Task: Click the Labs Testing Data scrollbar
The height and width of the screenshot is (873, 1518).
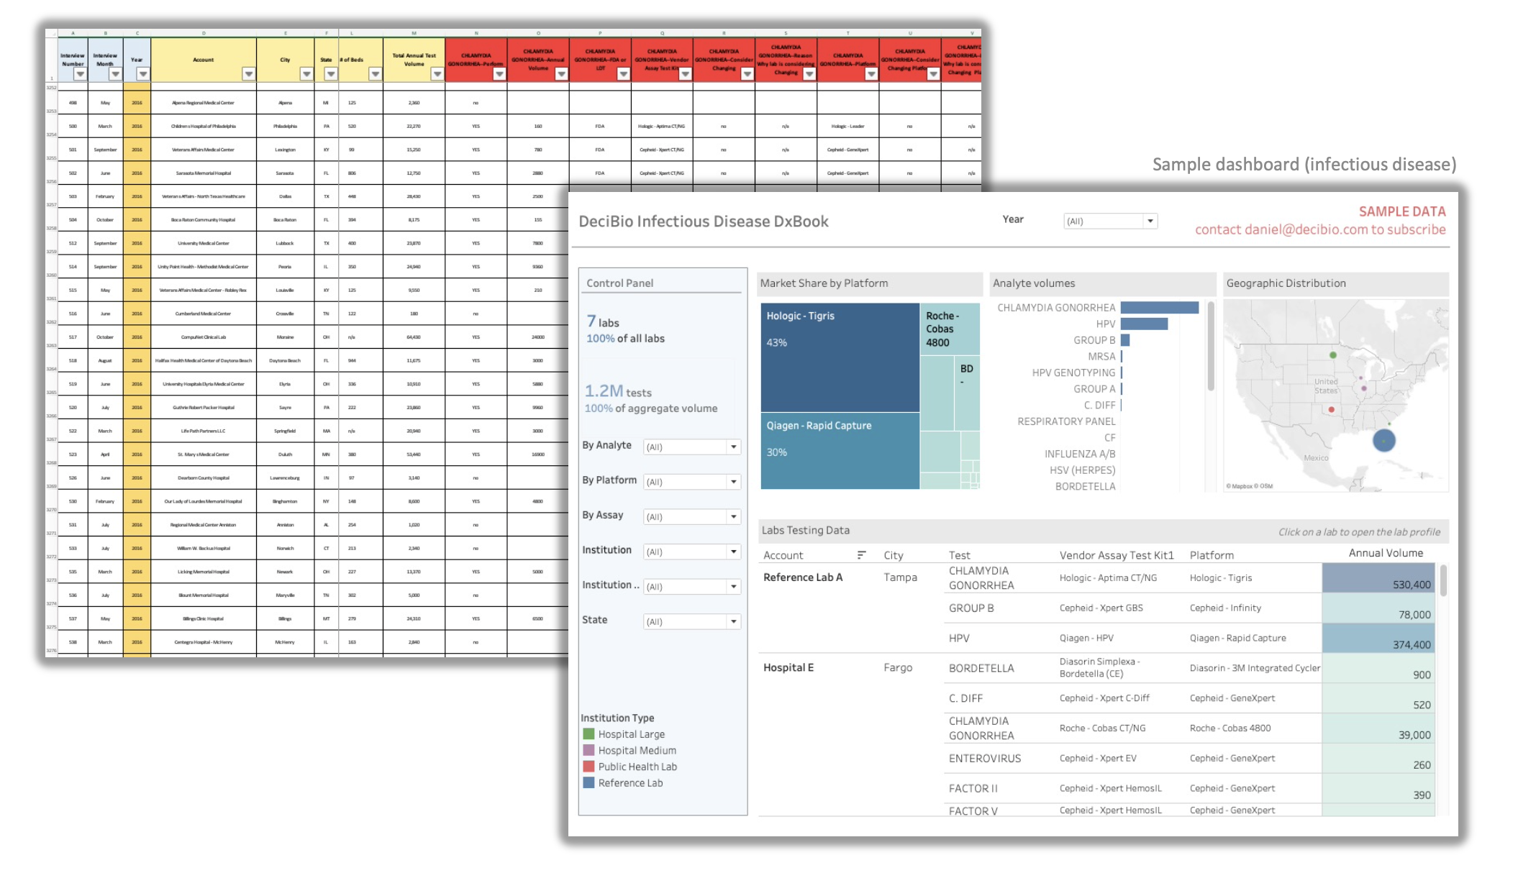Action: [1443, 581]
